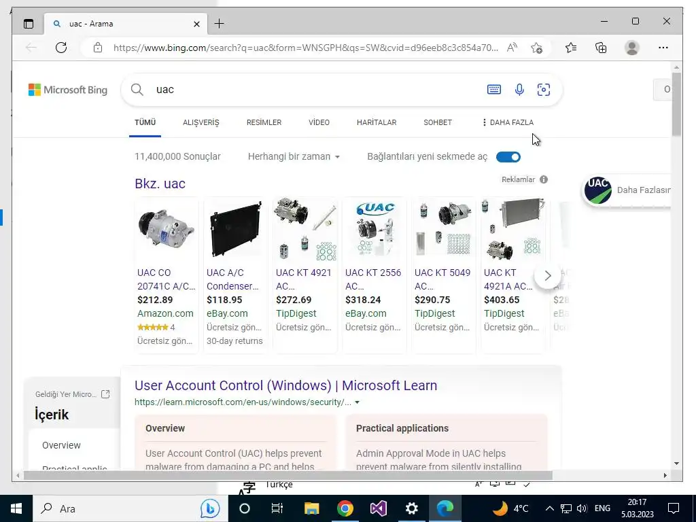Open File Explorer from the taskbar
Image resolution: width=696 pixels, height=522 pixels.
[311, 508]
